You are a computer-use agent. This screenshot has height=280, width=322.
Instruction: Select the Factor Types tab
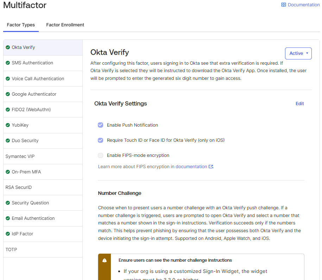(20, 25)
